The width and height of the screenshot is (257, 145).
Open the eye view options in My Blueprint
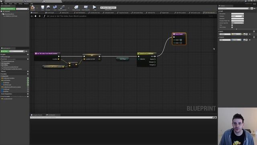pos(27,51)
